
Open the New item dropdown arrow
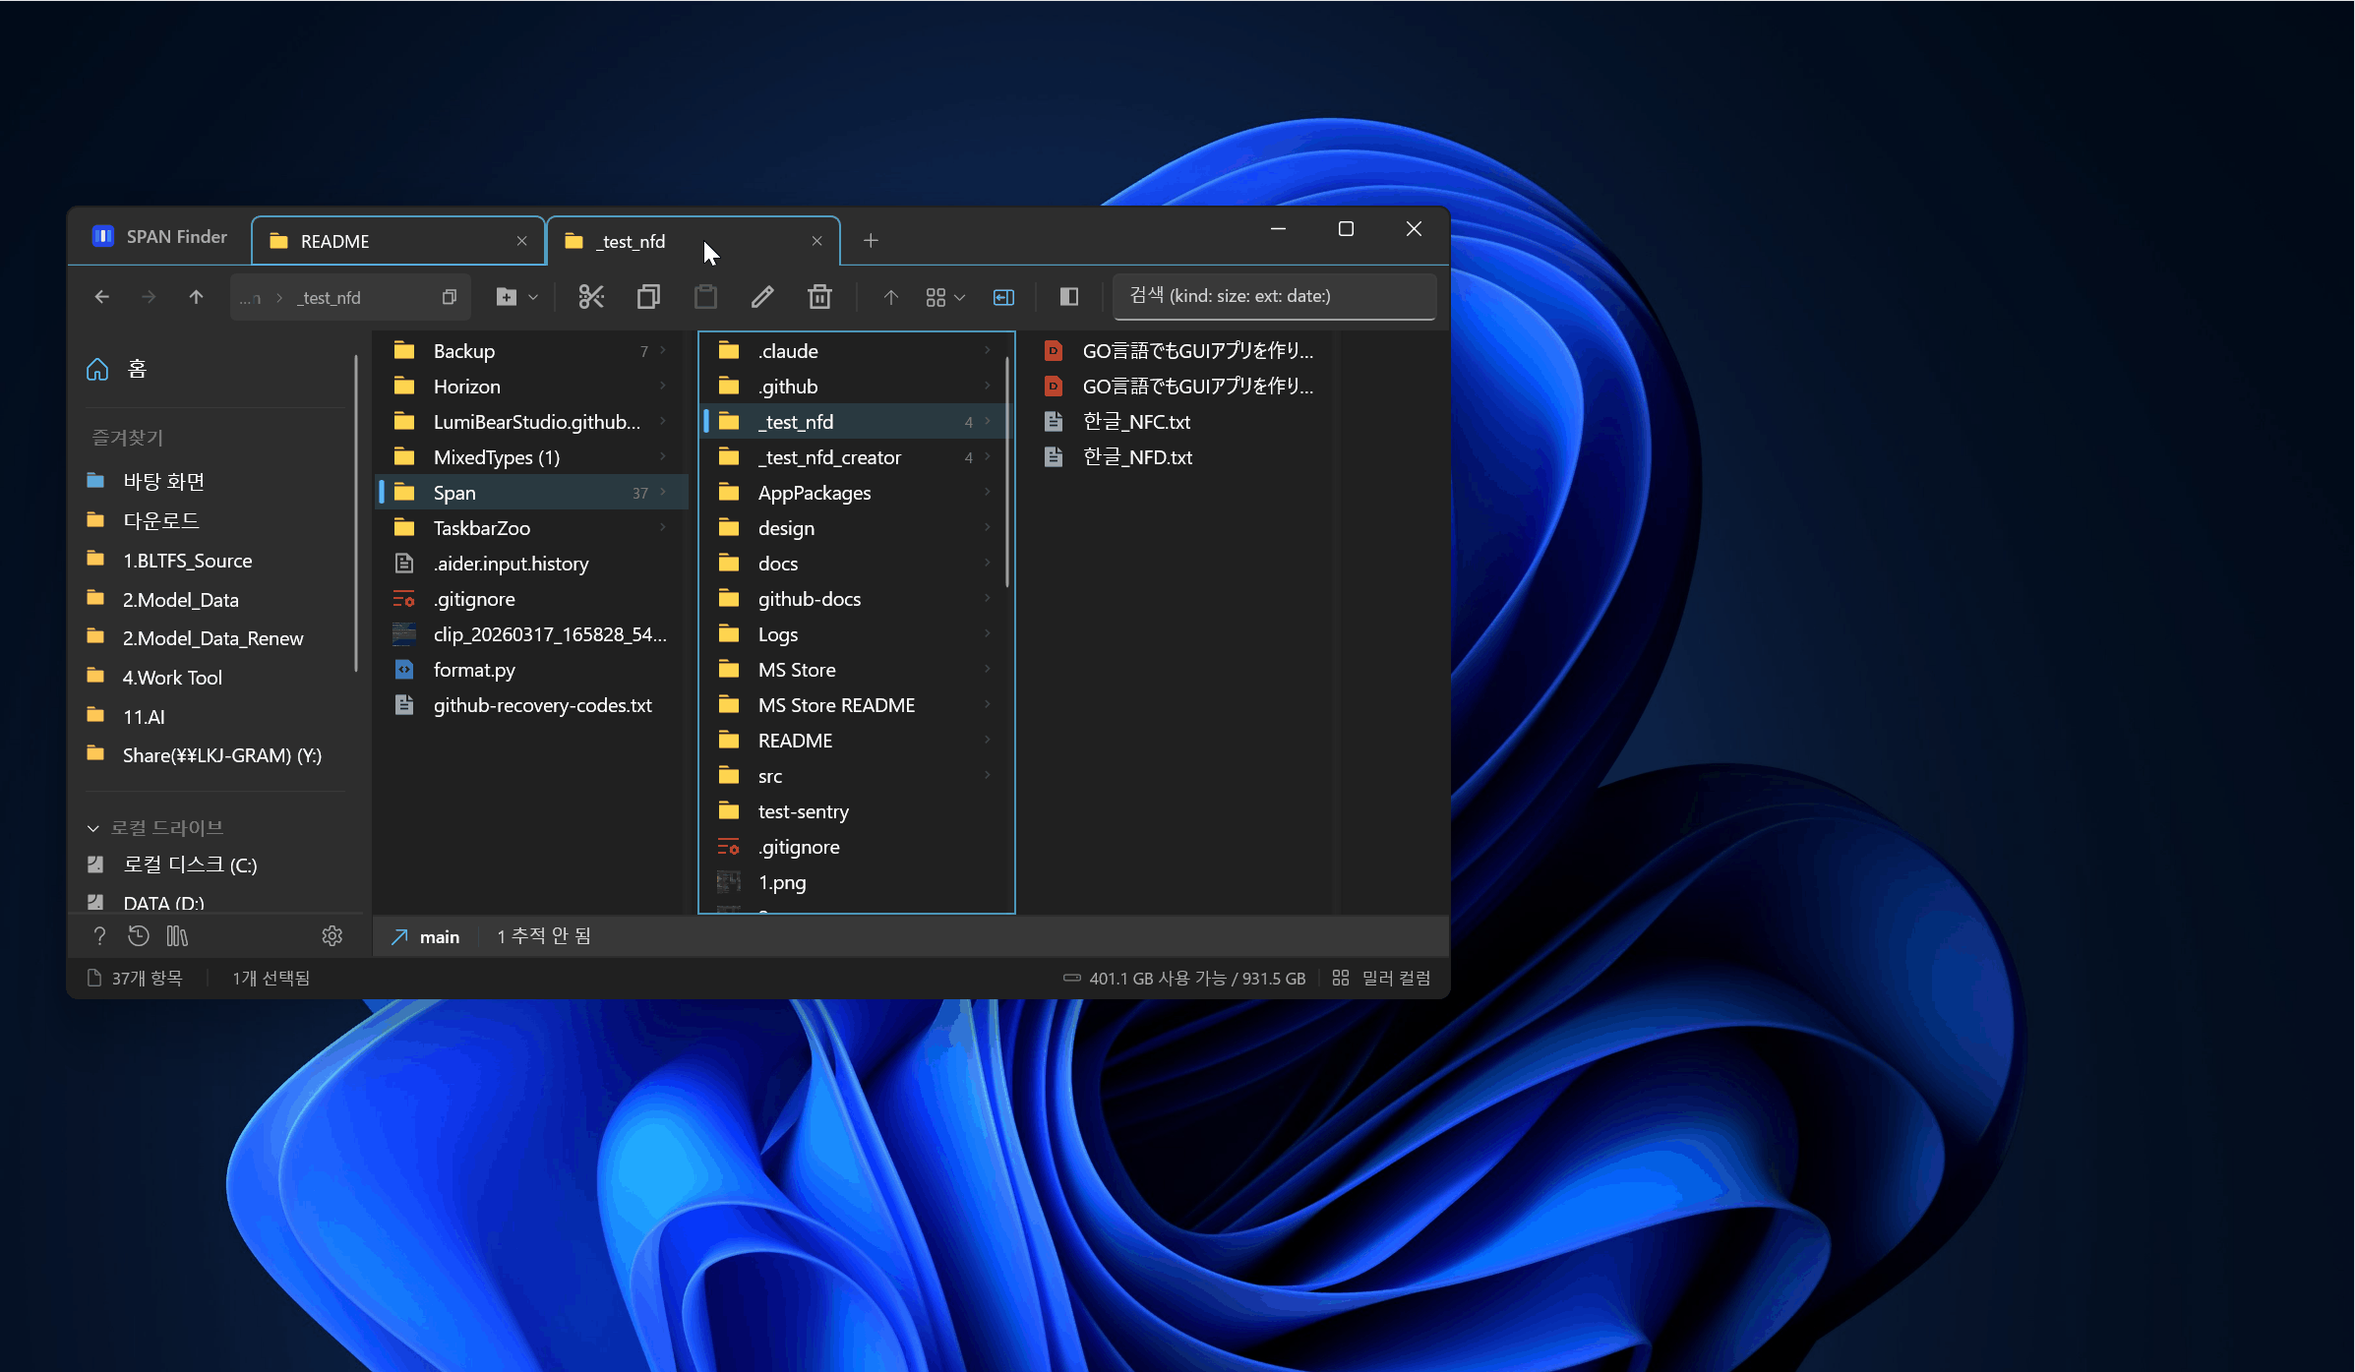point(533,297)
